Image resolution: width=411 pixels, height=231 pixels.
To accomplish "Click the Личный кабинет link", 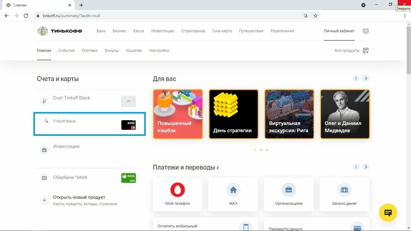I will click(339, 31).
